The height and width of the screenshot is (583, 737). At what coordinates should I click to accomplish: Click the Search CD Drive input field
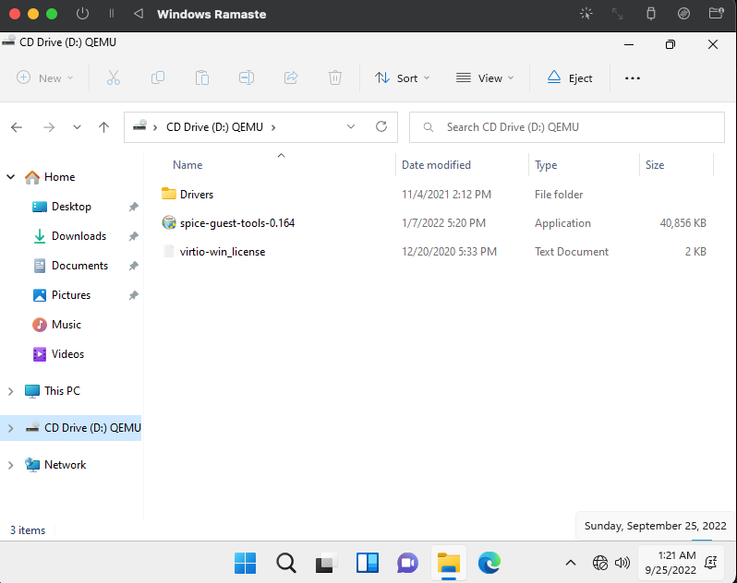pyautogui.click(x=566, y=127)
